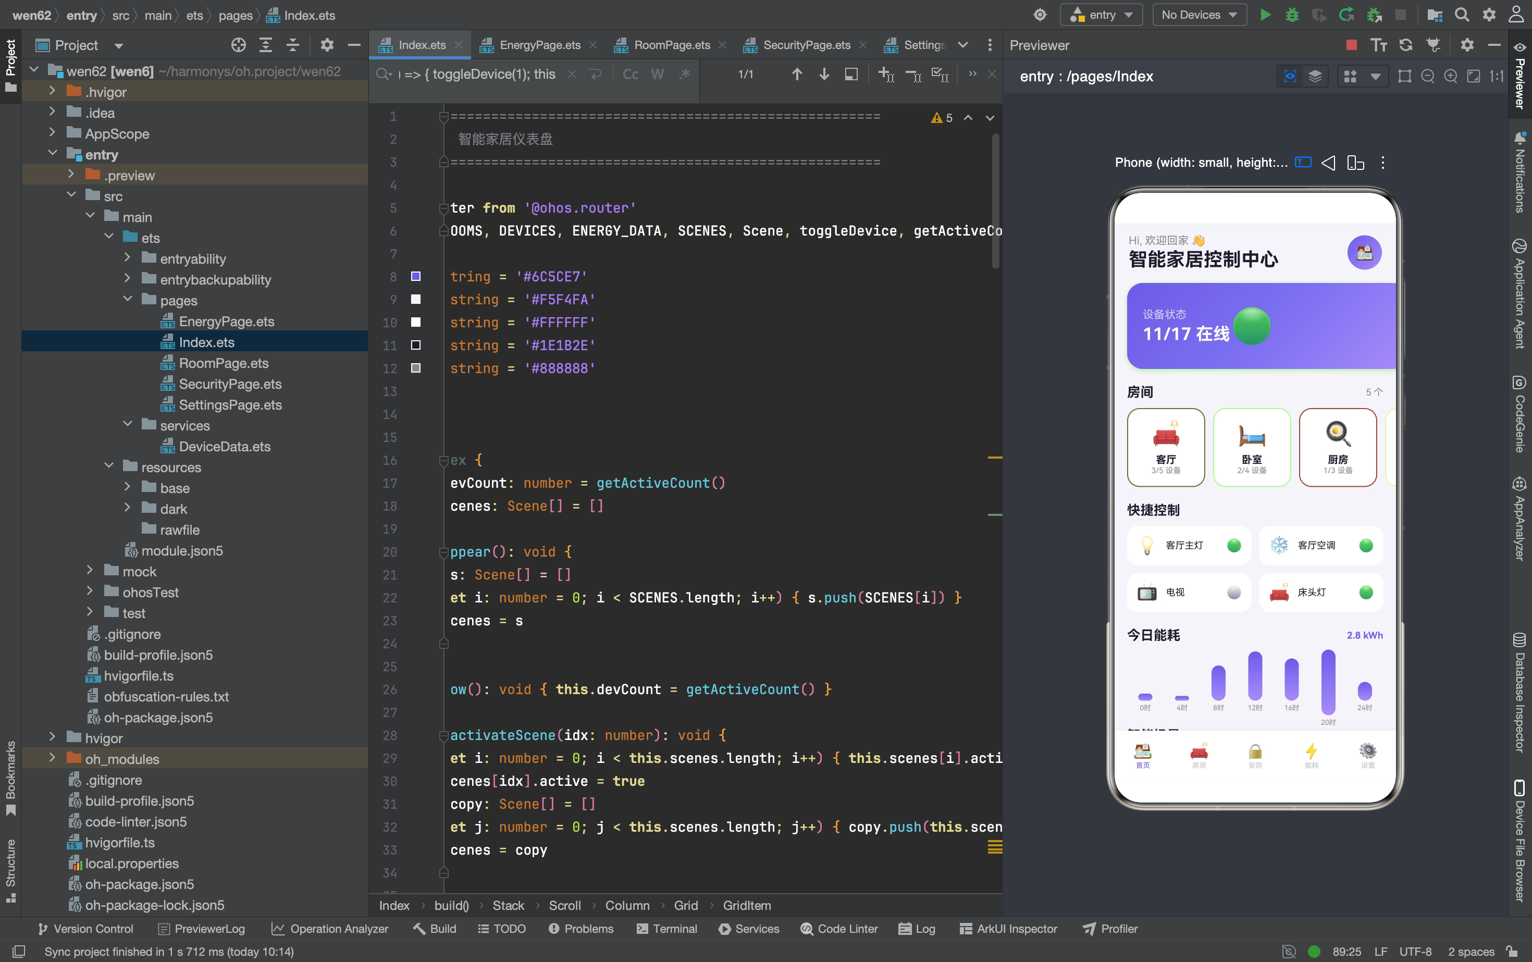Refresh the Previewer

(x=1406, y=45)
